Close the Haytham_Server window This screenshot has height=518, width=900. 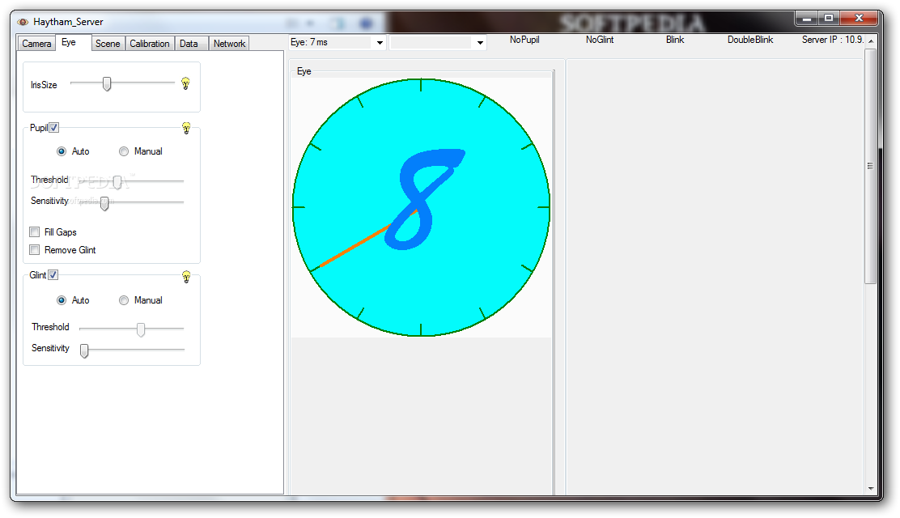860,19
